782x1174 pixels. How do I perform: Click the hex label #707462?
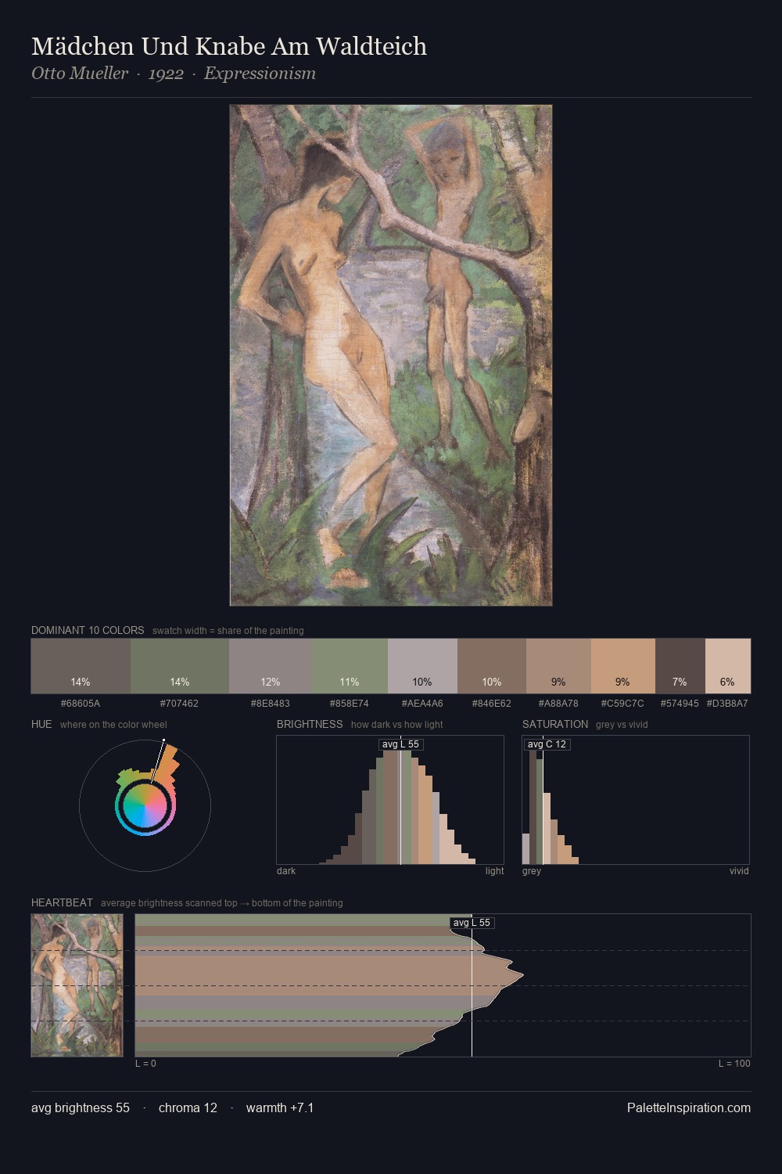pyautogui.click(x=179, y=704)
